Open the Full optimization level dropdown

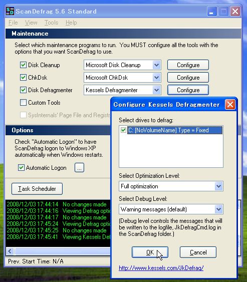tap(218, 186)
